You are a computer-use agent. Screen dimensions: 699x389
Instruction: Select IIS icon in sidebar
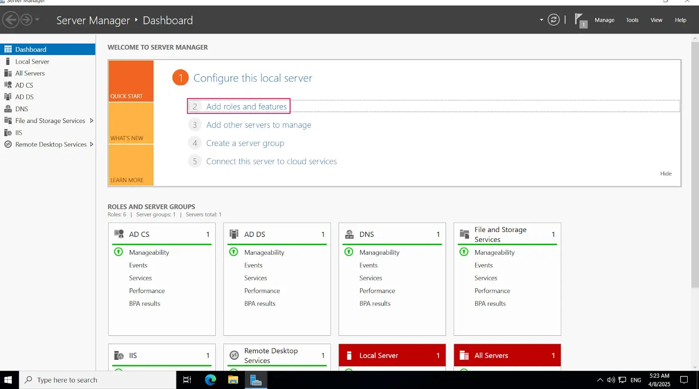coord(8,133)
